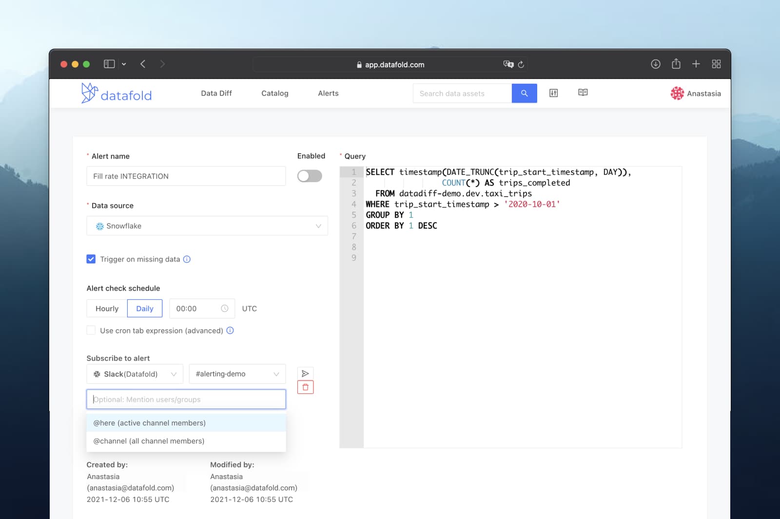780x519 pixels.
Task: Click the Safari share icon
Action: pos(676,63)
